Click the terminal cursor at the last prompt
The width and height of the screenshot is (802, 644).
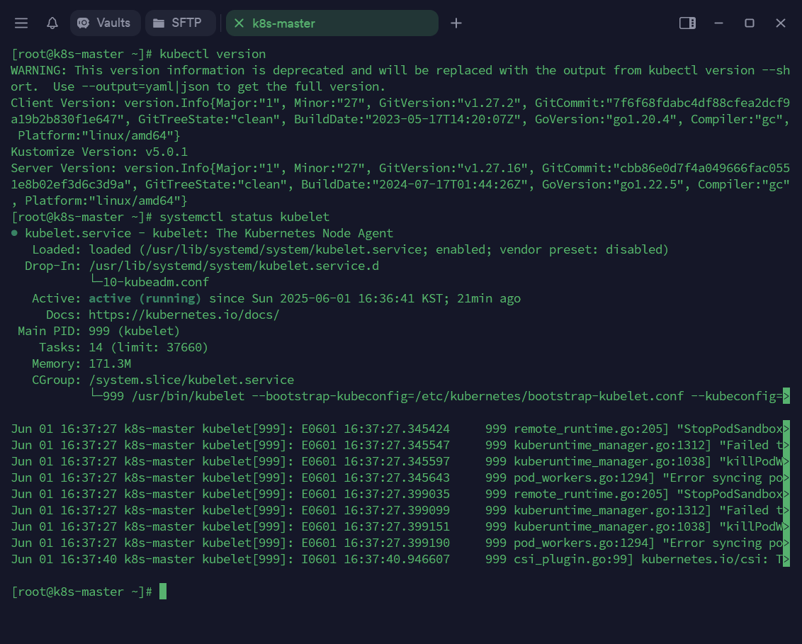coord(163,592)
